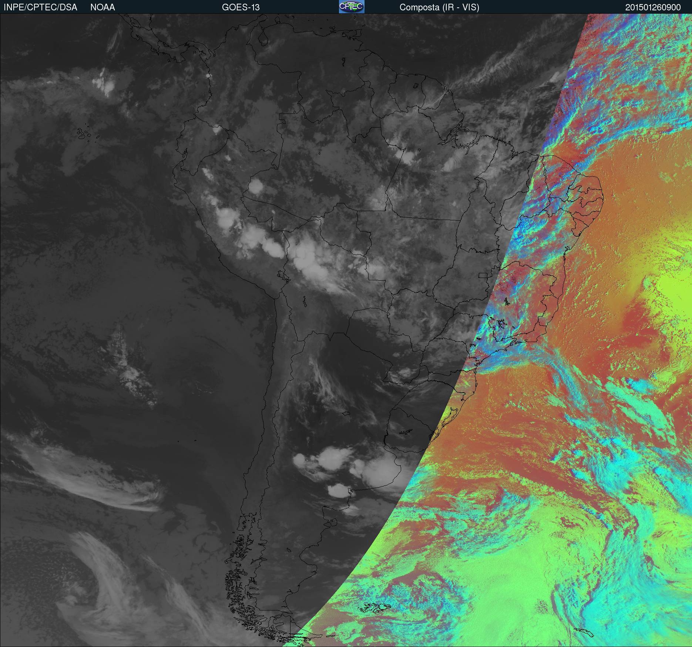The image size is (692, 647).
Task: Click the Falkland Islands outline
Action: (x=376, y=606)
